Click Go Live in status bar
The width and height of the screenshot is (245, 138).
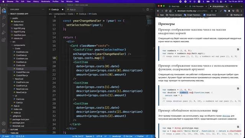[127, 136]
